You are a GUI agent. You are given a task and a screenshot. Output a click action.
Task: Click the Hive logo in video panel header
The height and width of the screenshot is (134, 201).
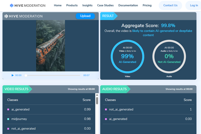24,16
